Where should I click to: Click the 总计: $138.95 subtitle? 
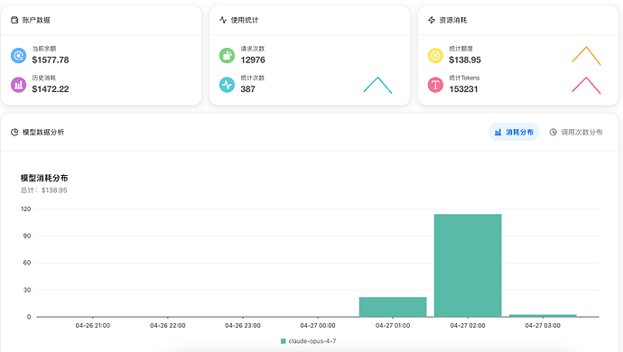[x=43, y=190]
